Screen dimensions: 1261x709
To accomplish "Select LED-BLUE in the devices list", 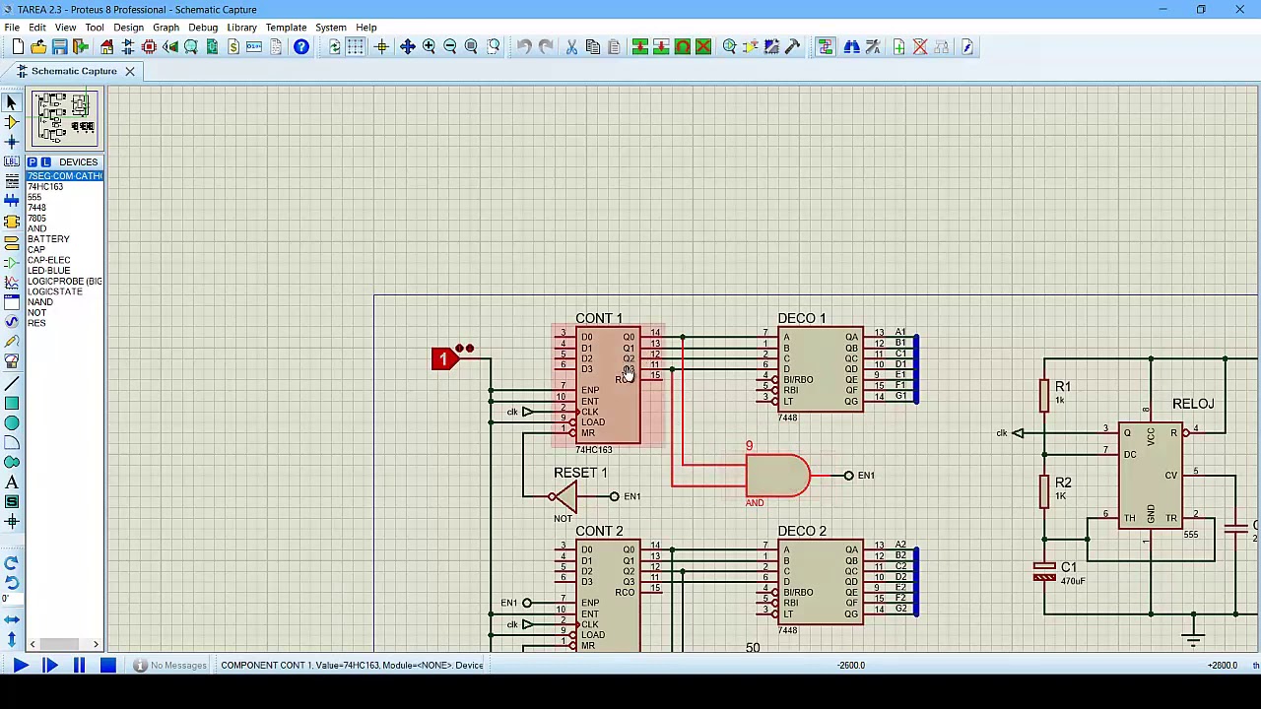I will pos(64,271).
